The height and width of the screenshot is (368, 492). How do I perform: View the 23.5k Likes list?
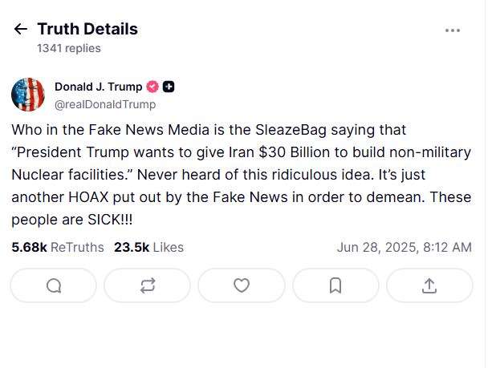point(149,248)
